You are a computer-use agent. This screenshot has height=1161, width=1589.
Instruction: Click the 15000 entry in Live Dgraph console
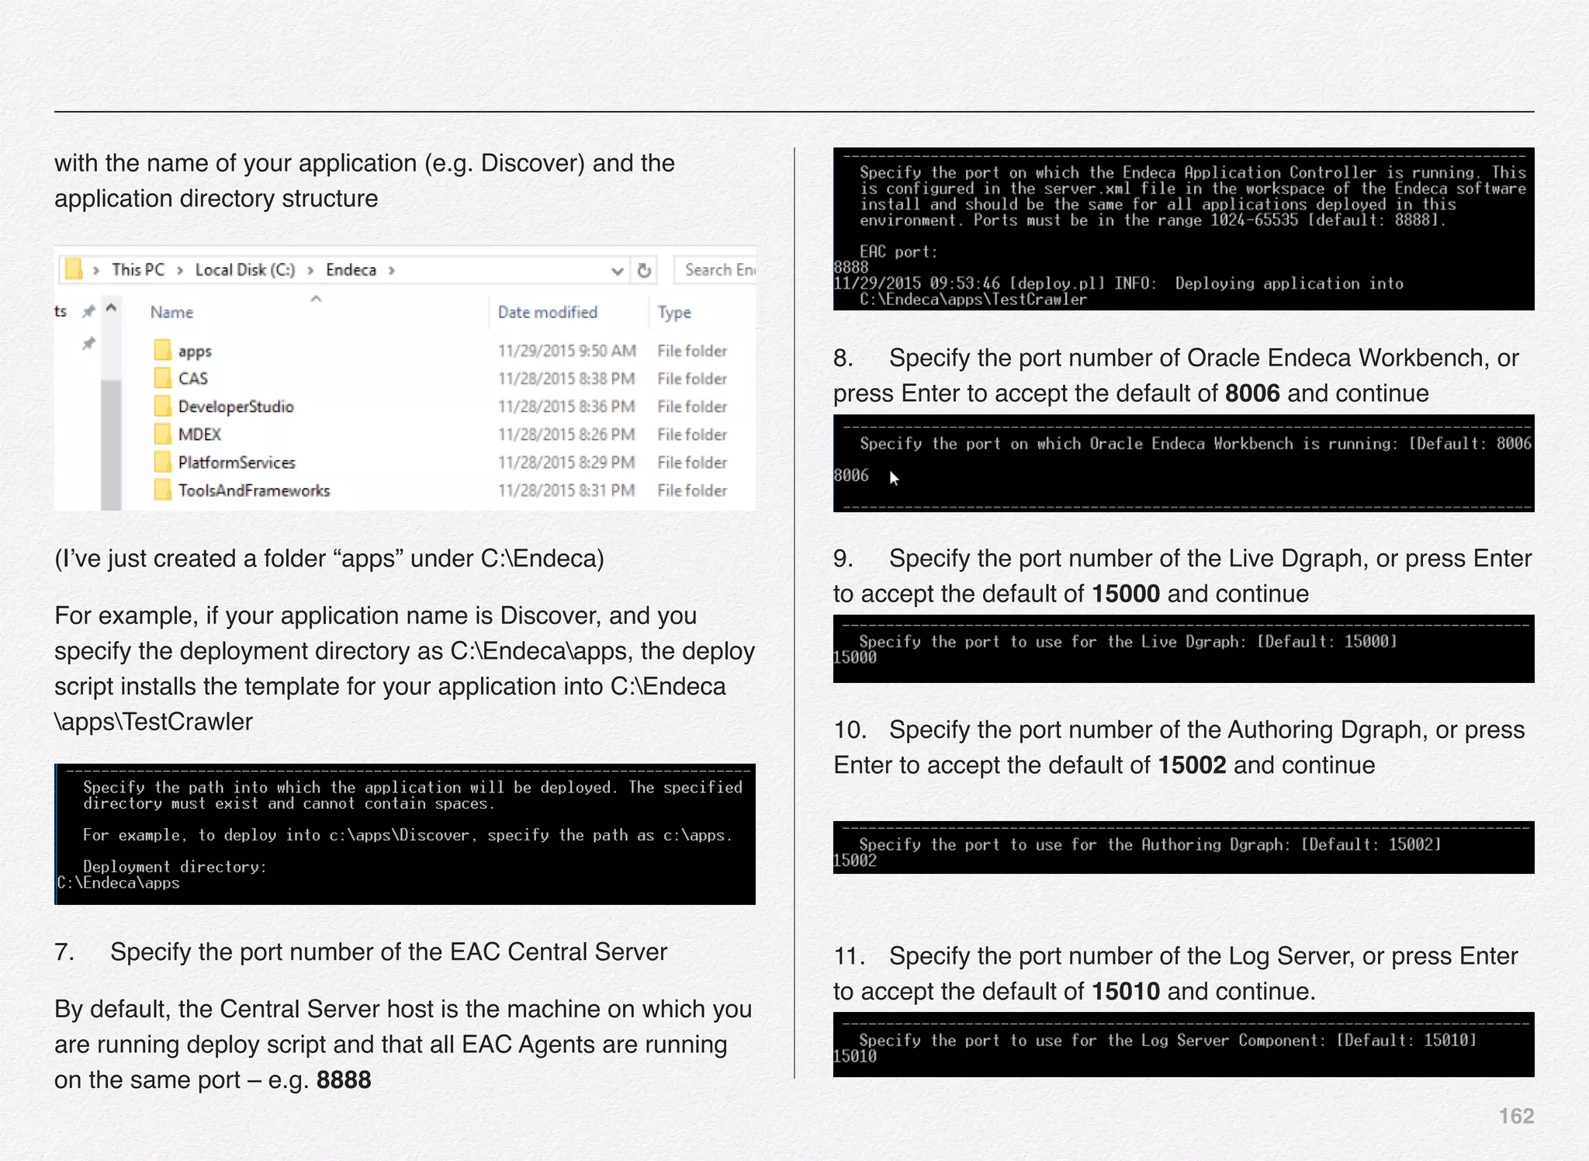pos(855,657)
